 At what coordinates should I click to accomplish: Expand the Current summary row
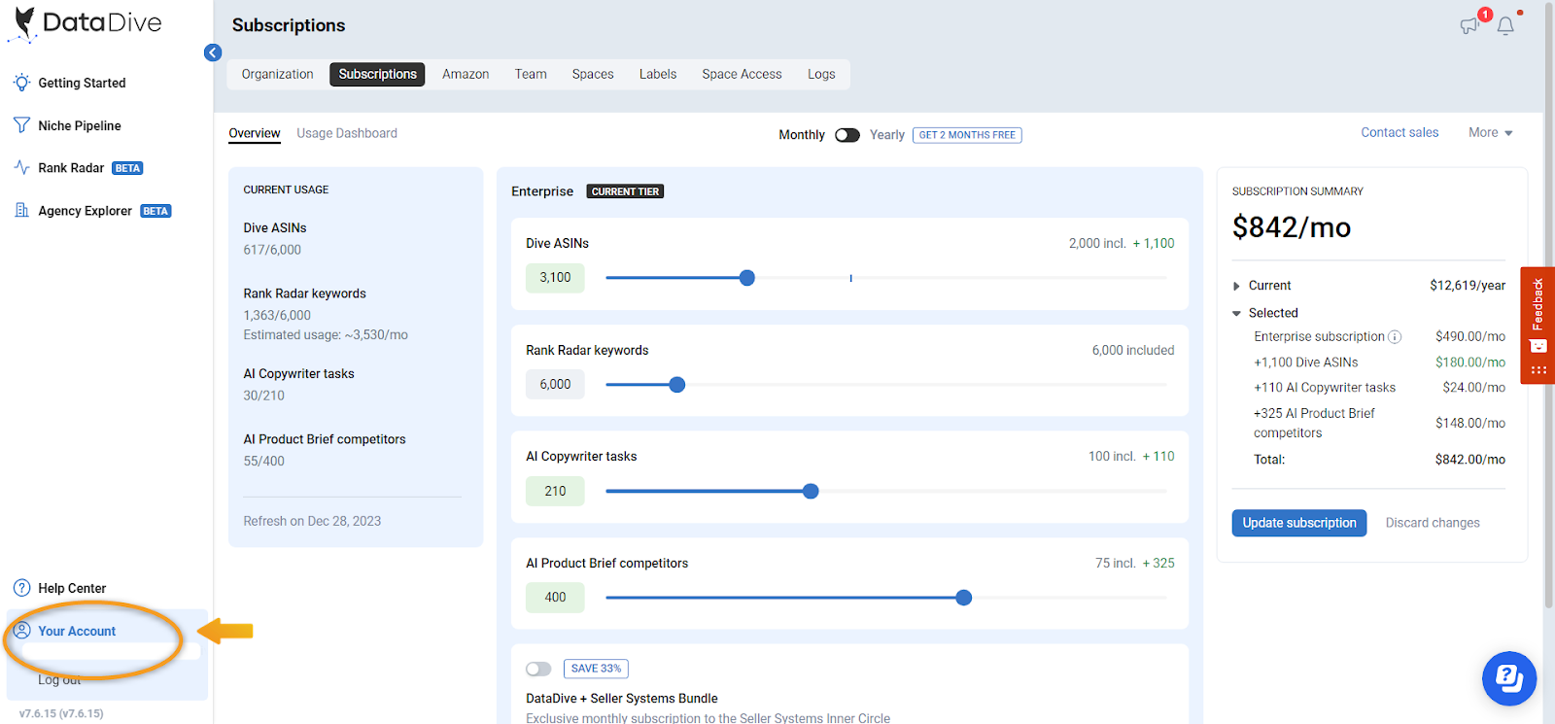coord(1236,286)
